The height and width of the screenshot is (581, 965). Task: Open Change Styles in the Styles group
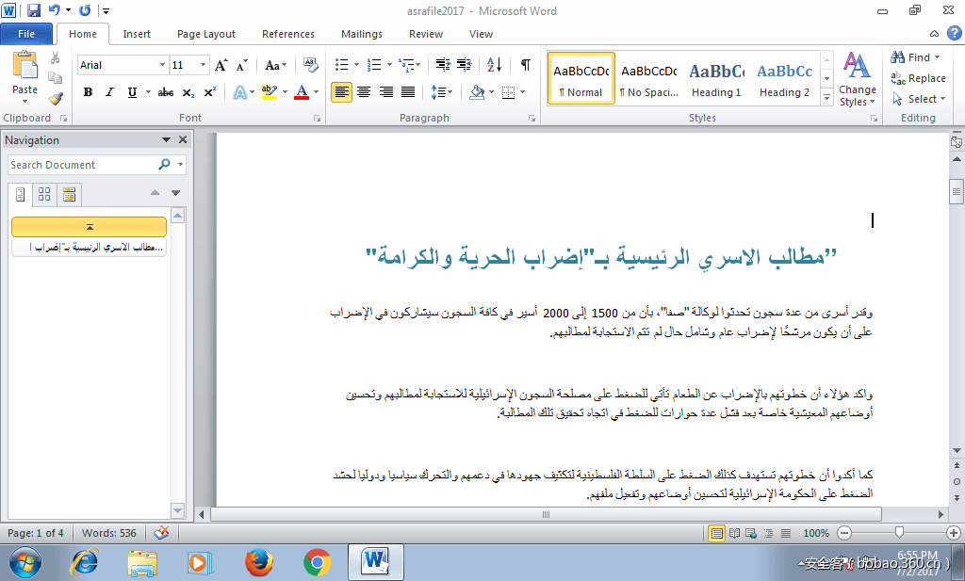coord(857,79)
